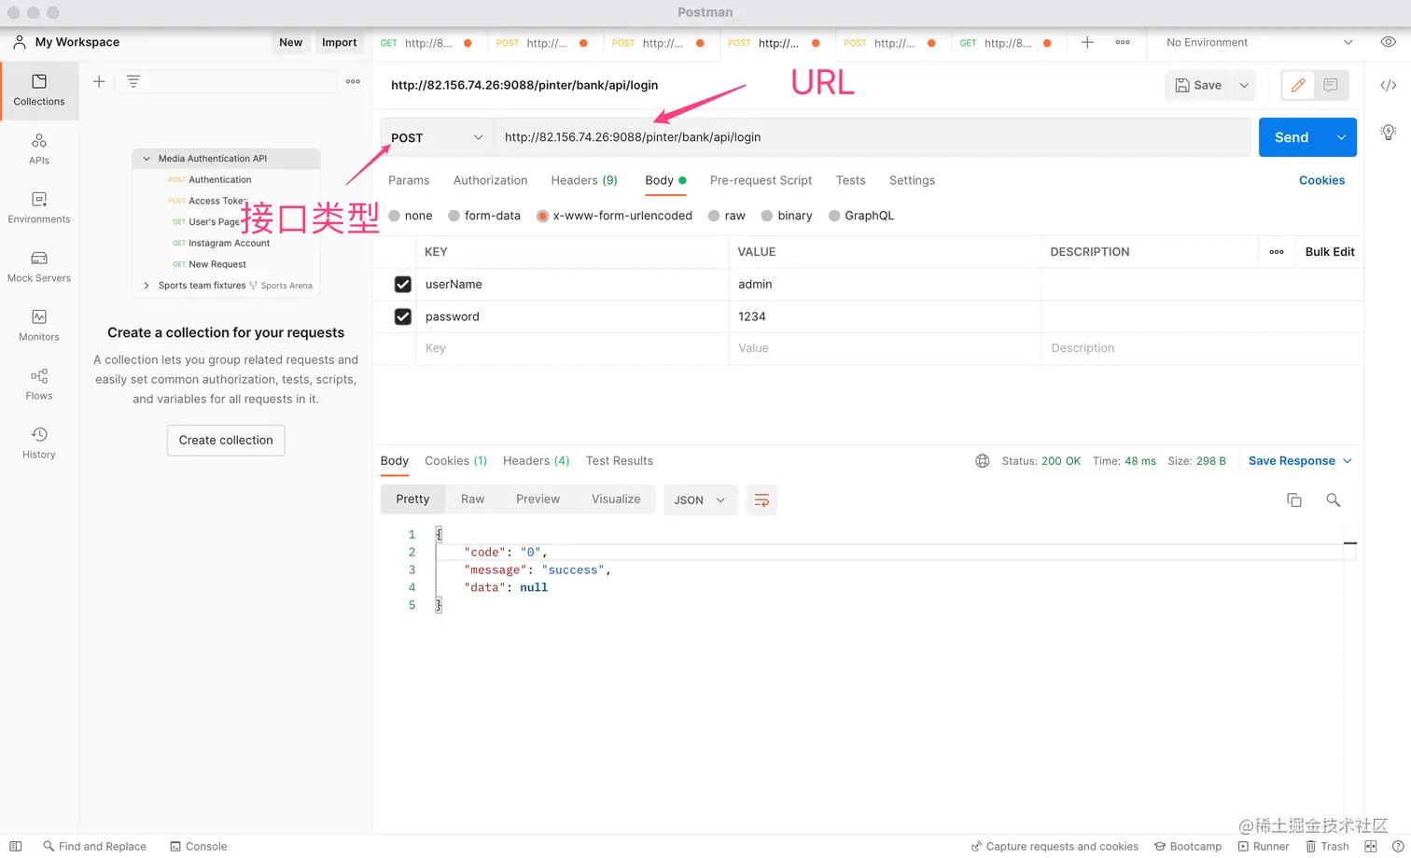Select the raw body type radio button
Screen dimensions: 1411x858
(x=714, y=216)
